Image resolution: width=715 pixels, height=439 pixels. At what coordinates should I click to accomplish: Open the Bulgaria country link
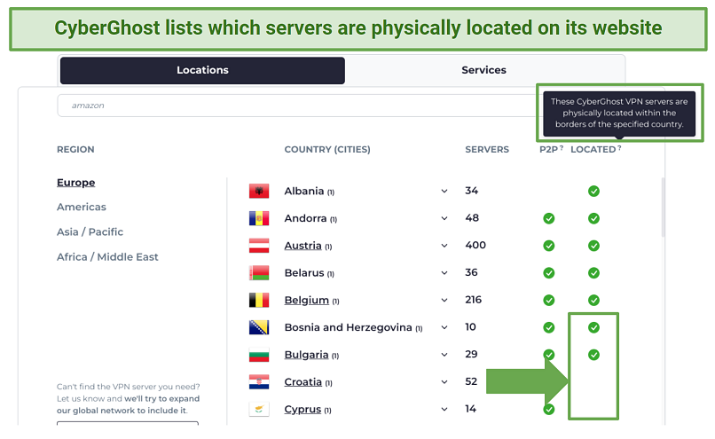point(306,355)
